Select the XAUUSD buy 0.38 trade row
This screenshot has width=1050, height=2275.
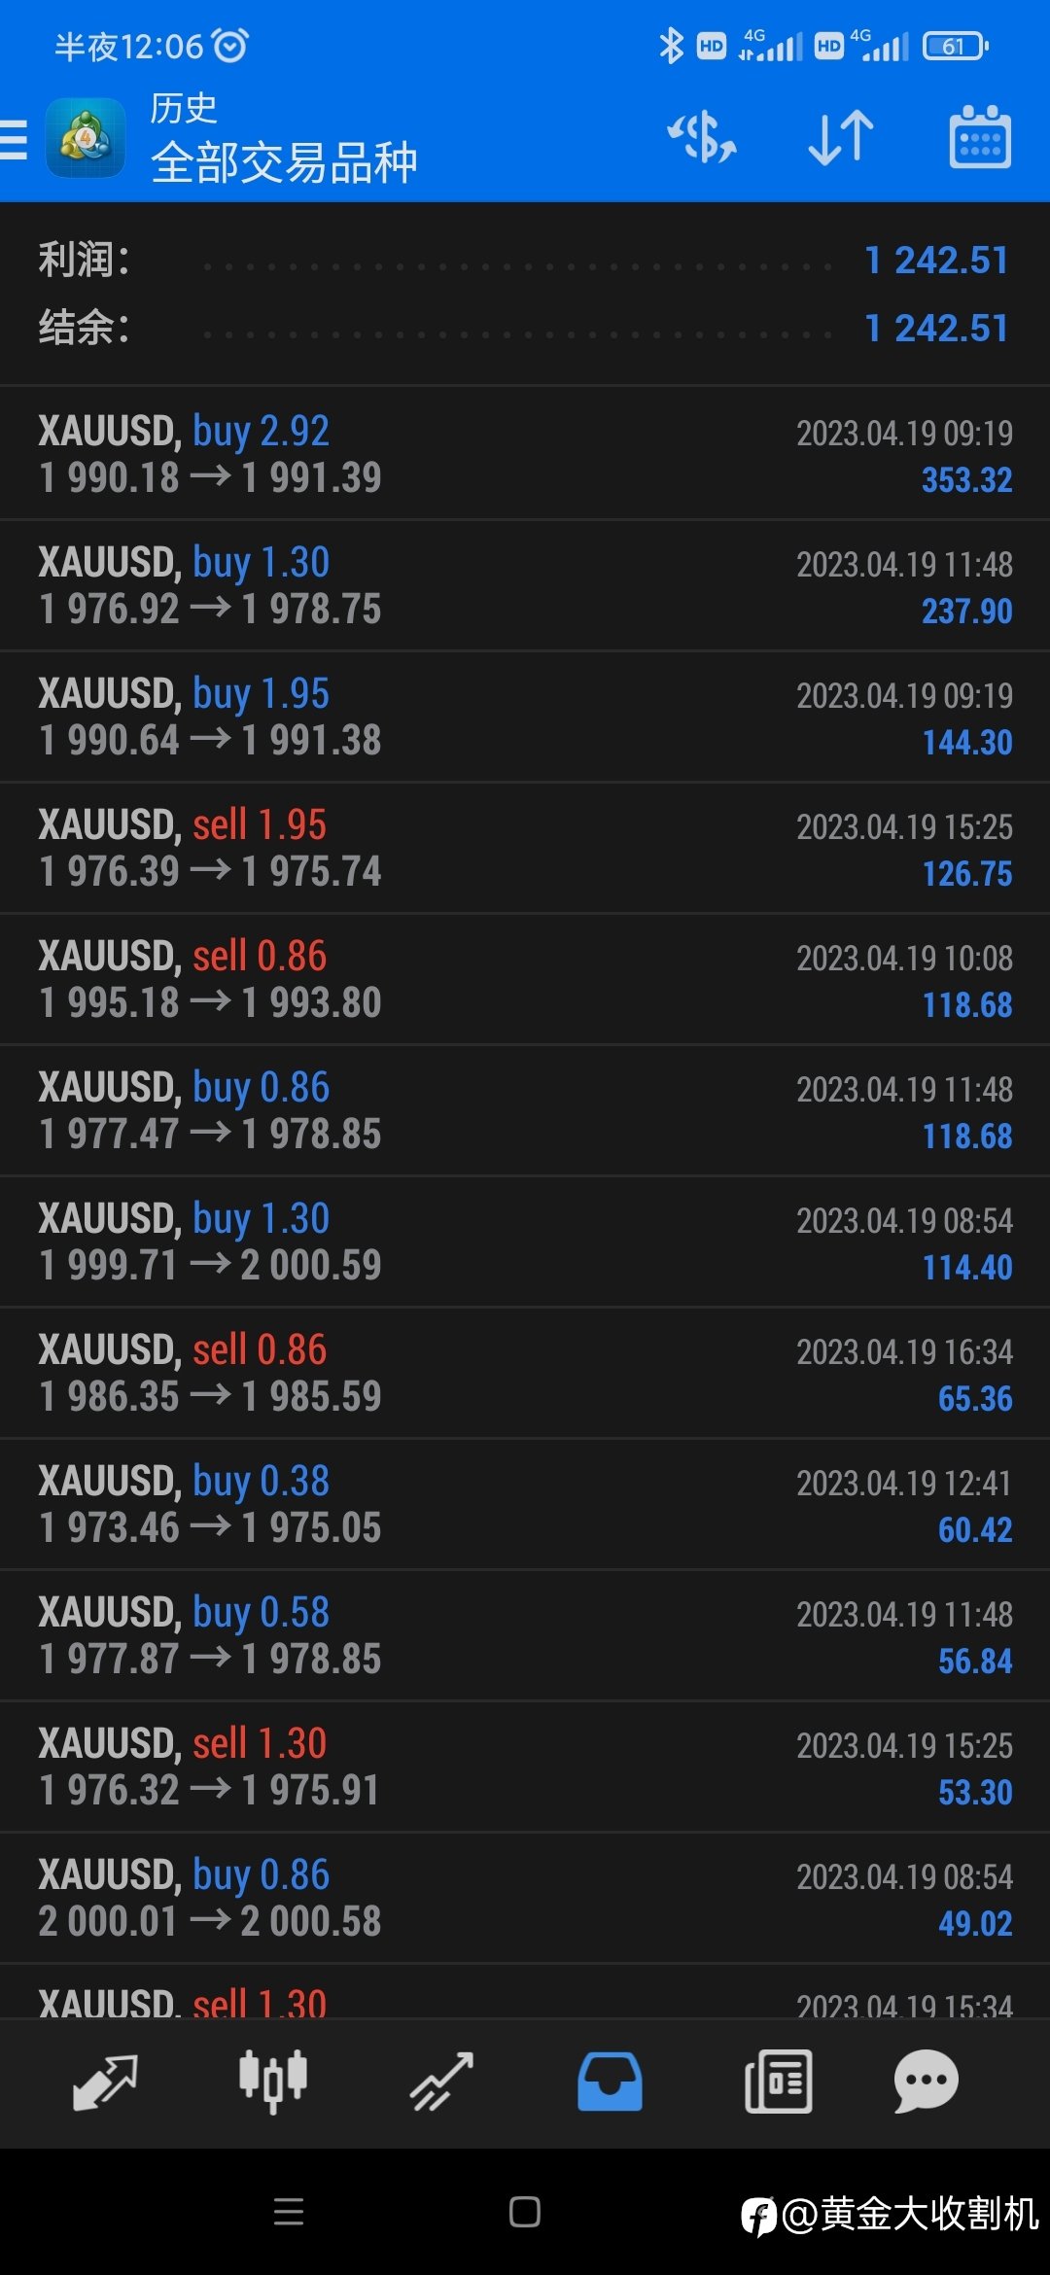[x=525, y=1503]
